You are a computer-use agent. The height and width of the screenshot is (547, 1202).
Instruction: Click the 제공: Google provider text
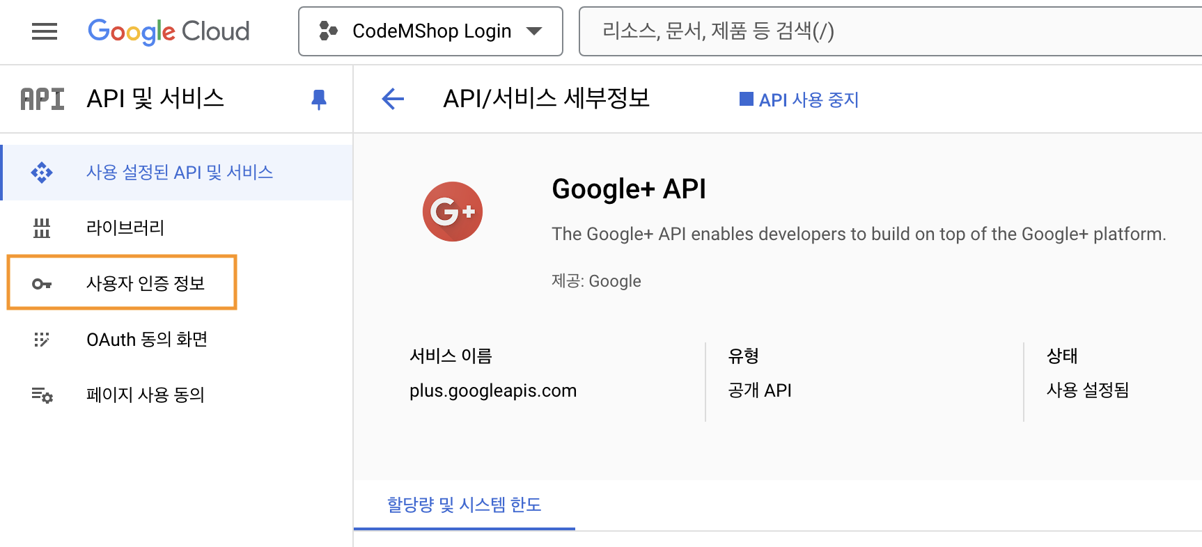[596, 281]
